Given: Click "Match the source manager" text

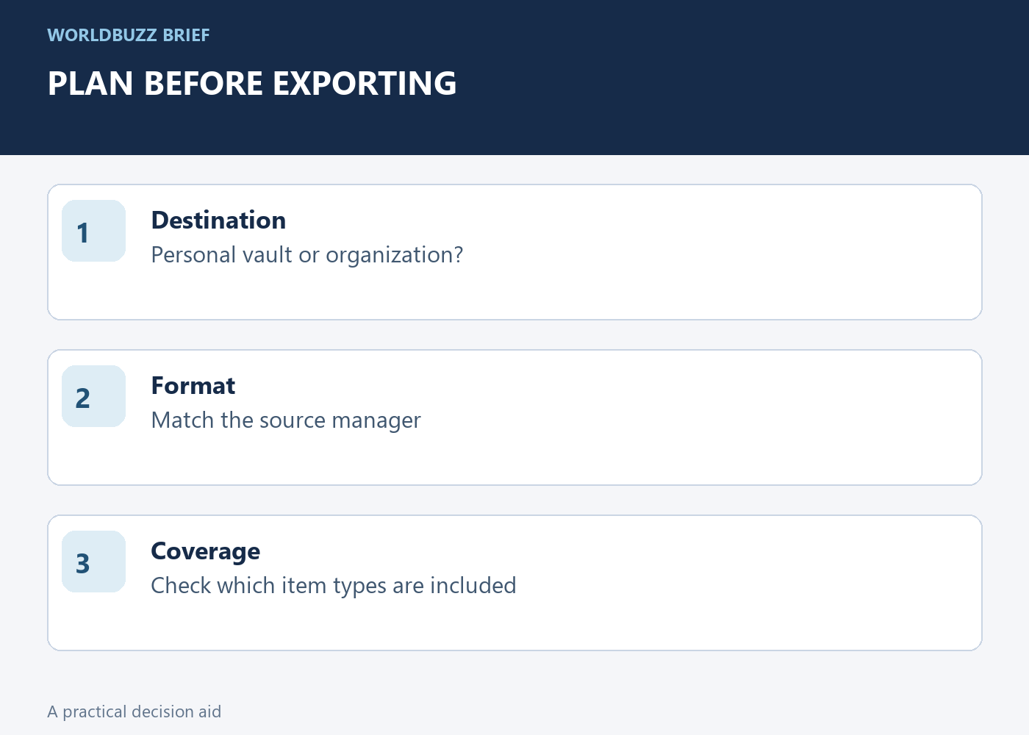Looking at the screenshot, I should click(286, 420).
